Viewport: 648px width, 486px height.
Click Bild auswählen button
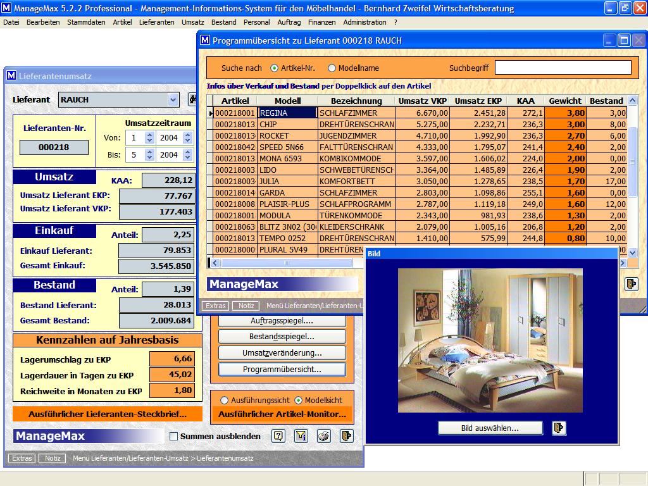(490, 428)
